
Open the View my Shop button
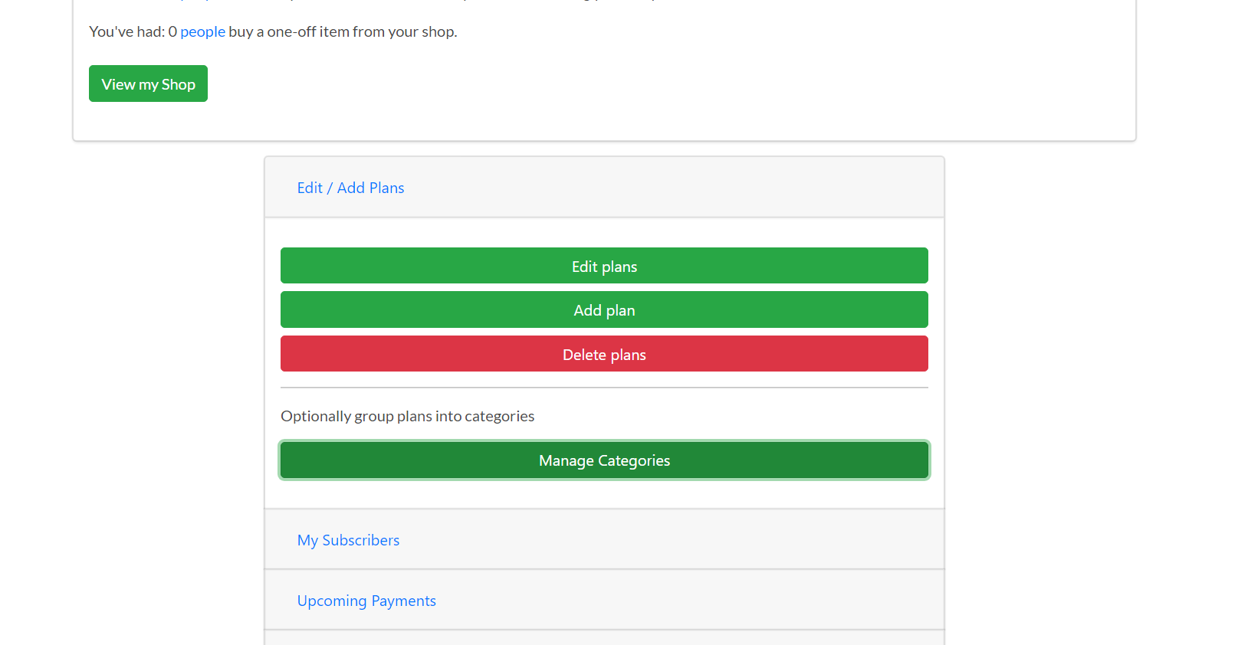[148, 83]
